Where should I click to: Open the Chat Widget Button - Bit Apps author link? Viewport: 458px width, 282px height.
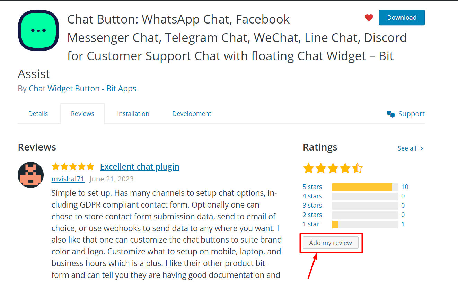coord(82,89)
